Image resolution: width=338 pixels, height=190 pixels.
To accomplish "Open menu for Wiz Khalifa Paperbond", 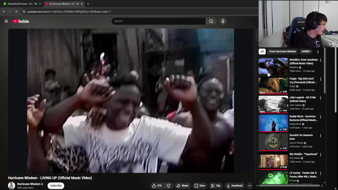I will pos(321,155).
